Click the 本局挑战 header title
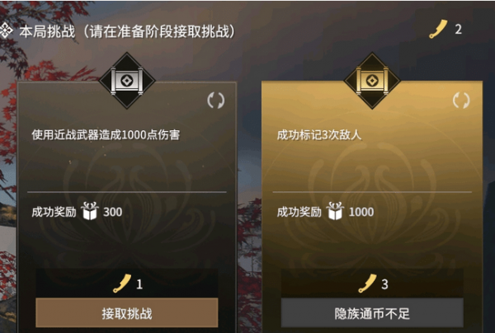The image size is (495, 333). [x=47, y=31]
